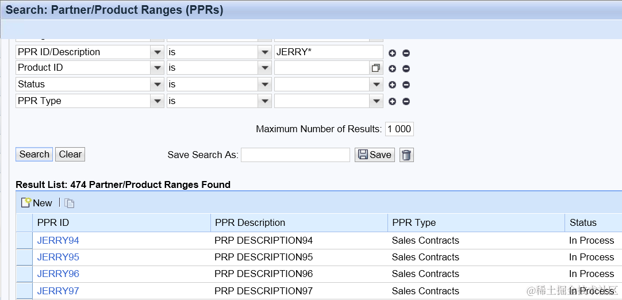Screen dimensions: 622x300
Task: Create a New partner/product range
Action: (37, 203)
